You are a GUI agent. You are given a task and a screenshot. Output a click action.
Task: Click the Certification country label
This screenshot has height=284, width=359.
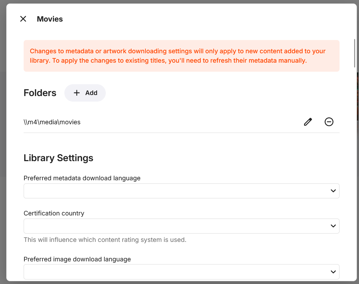[x=54, y=213]
